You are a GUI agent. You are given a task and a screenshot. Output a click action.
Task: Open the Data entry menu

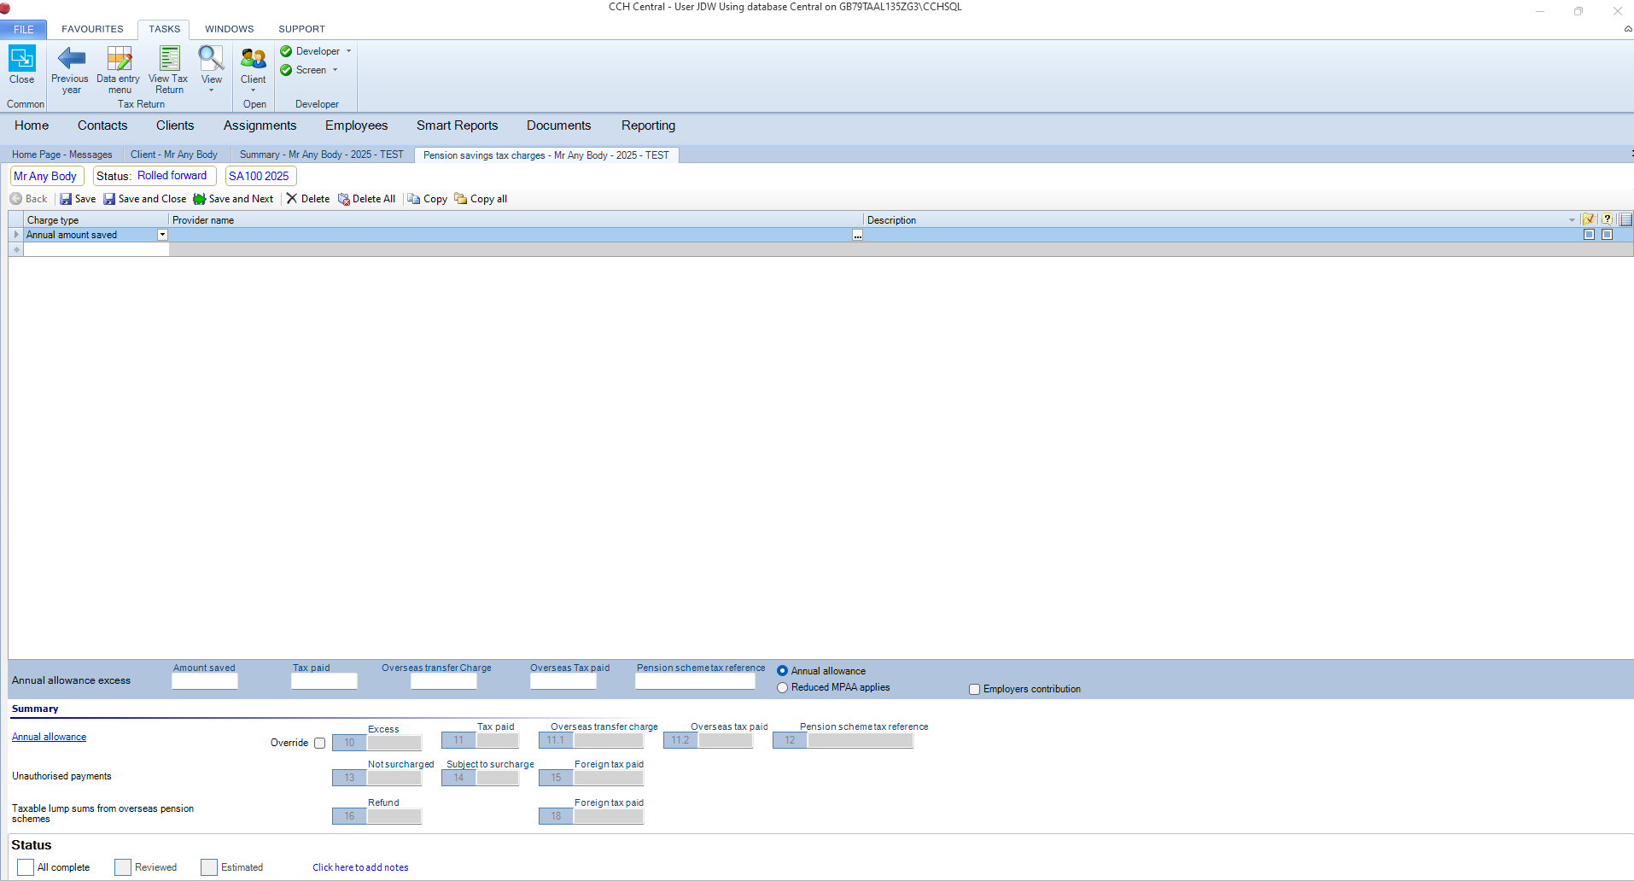pos(119,69)
